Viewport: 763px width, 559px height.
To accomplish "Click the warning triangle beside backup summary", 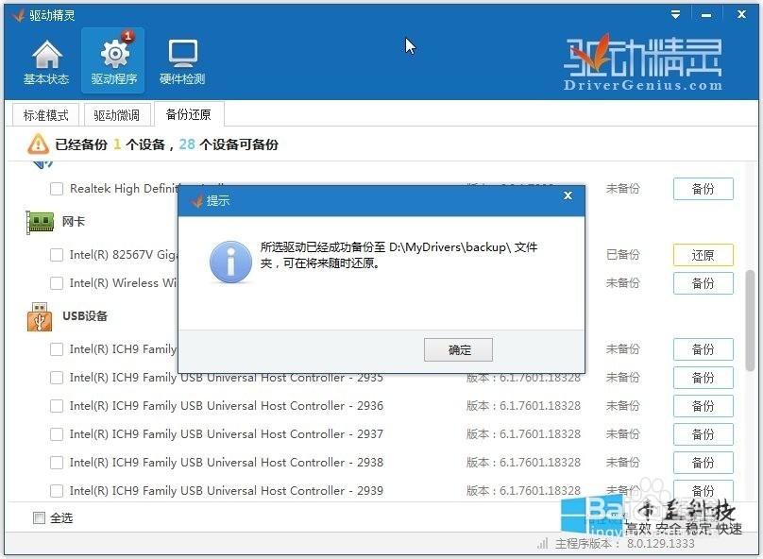I will click(x=38, y=145).
